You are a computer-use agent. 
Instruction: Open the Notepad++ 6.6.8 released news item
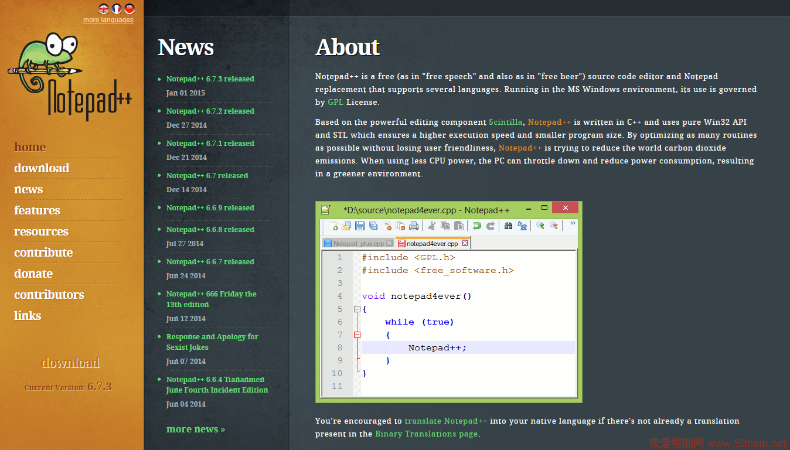coord(210,230)
